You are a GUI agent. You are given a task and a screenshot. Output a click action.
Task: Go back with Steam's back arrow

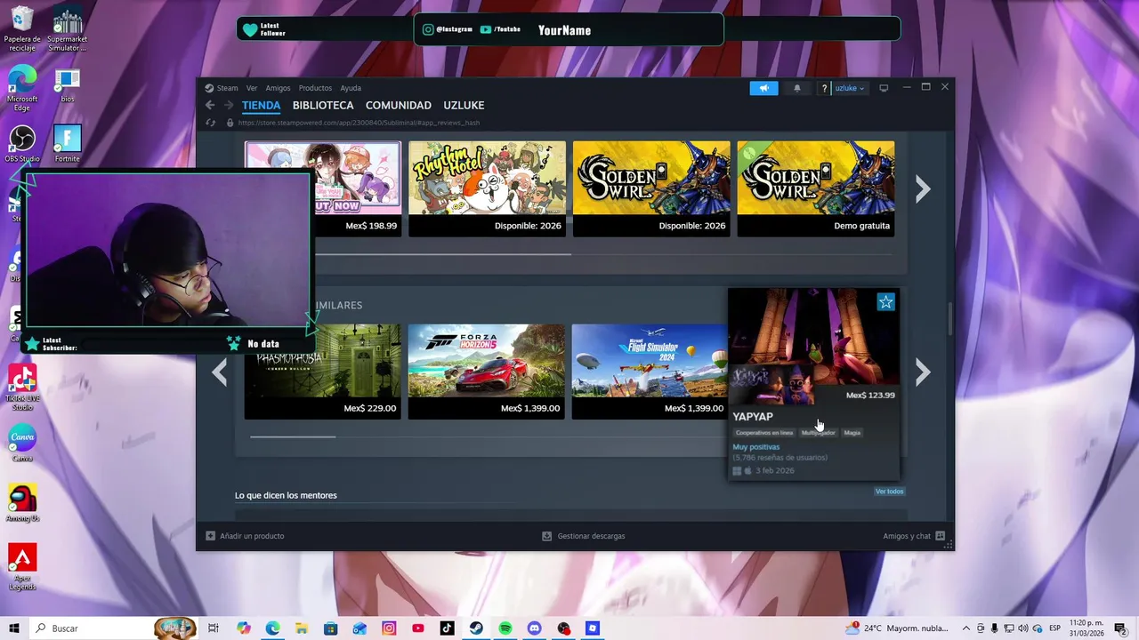(x=210, y=105)
